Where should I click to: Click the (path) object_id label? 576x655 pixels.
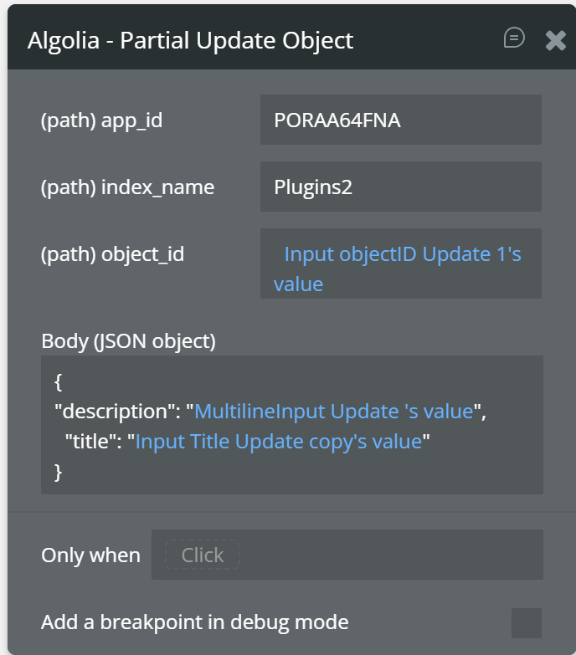112,254
